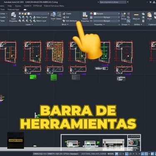The width and height of the screenshot is (156, 156).
Task: Click the calculator icon in Utilities panel
Action: pyautogui.click(x=143, y=21)
